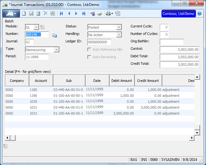
Task: Open the Status Posted dropdown
Action: pyautogui.click(x=119, y=27)
